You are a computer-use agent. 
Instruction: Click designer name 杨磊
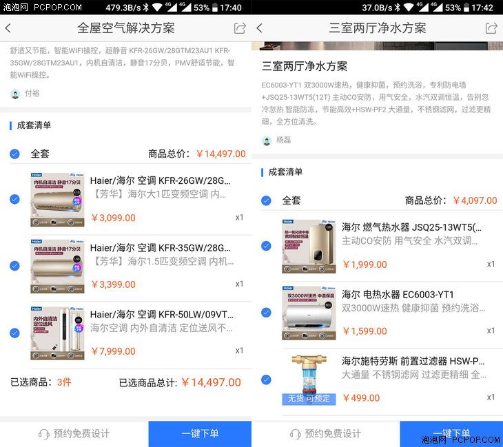284,140
